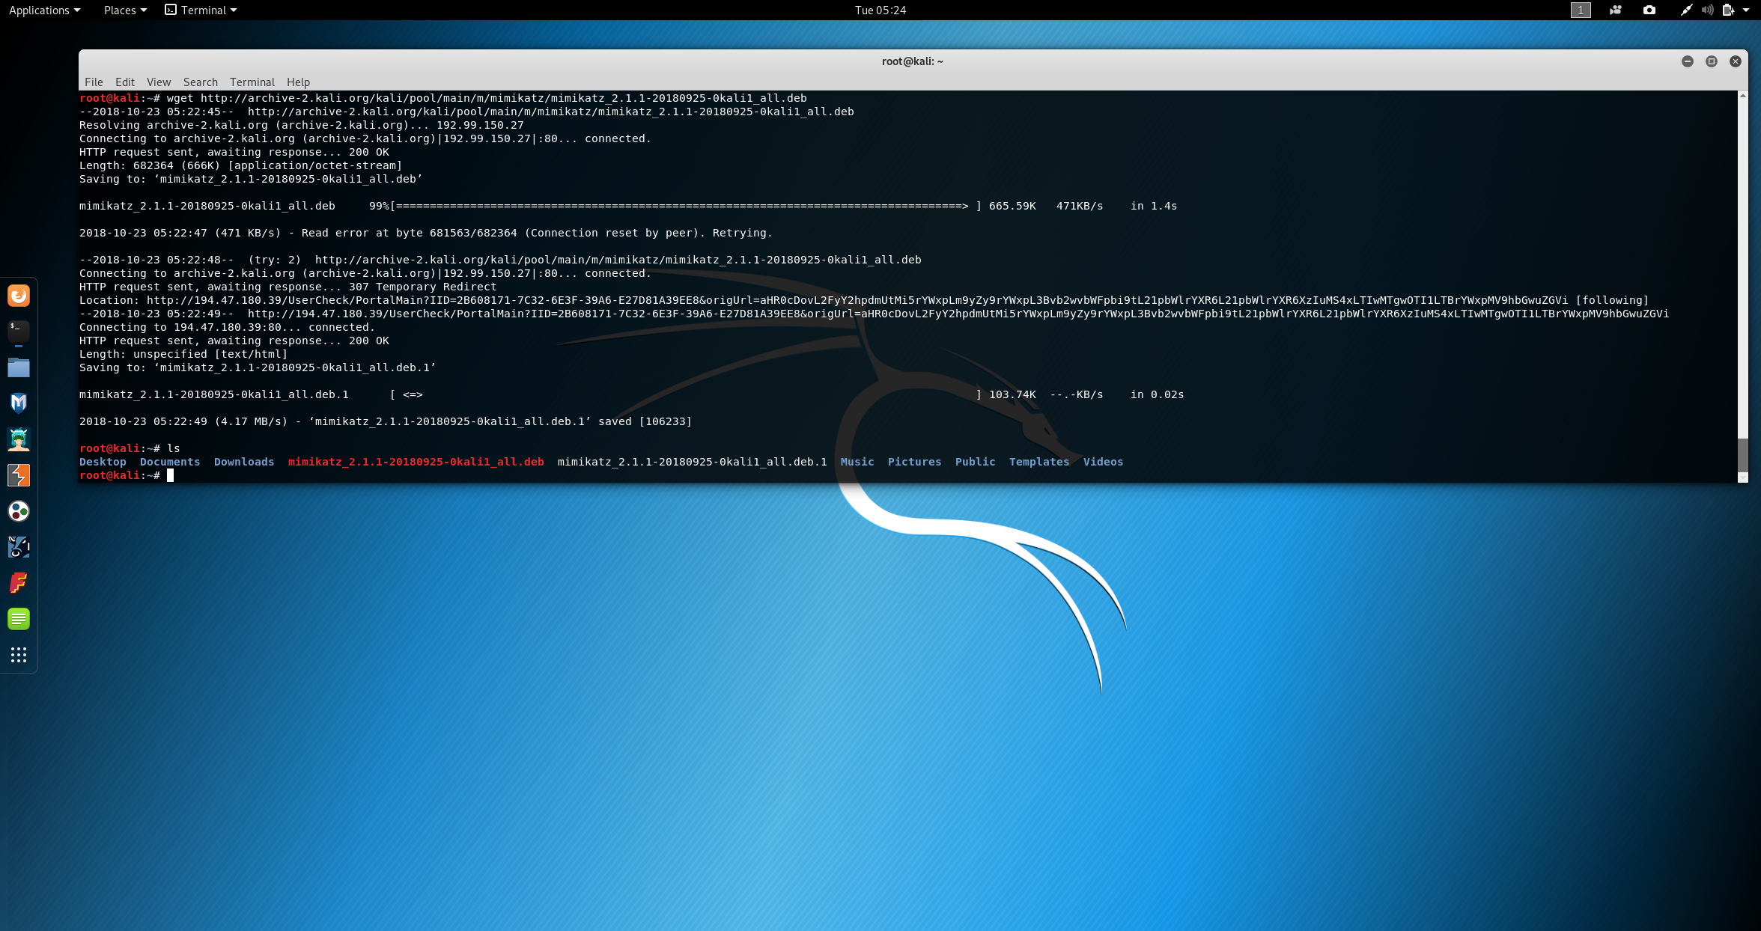The height and width of the screenshot is (931, 1761).
Task: Select workspace 1 indicator
Action: (x=1581, y=10)
